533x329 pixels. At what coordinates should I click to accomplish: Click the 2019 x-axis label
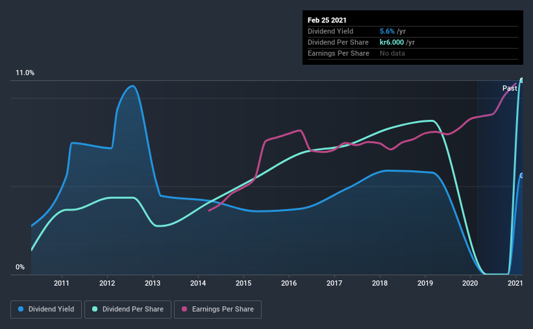[425, 283]
